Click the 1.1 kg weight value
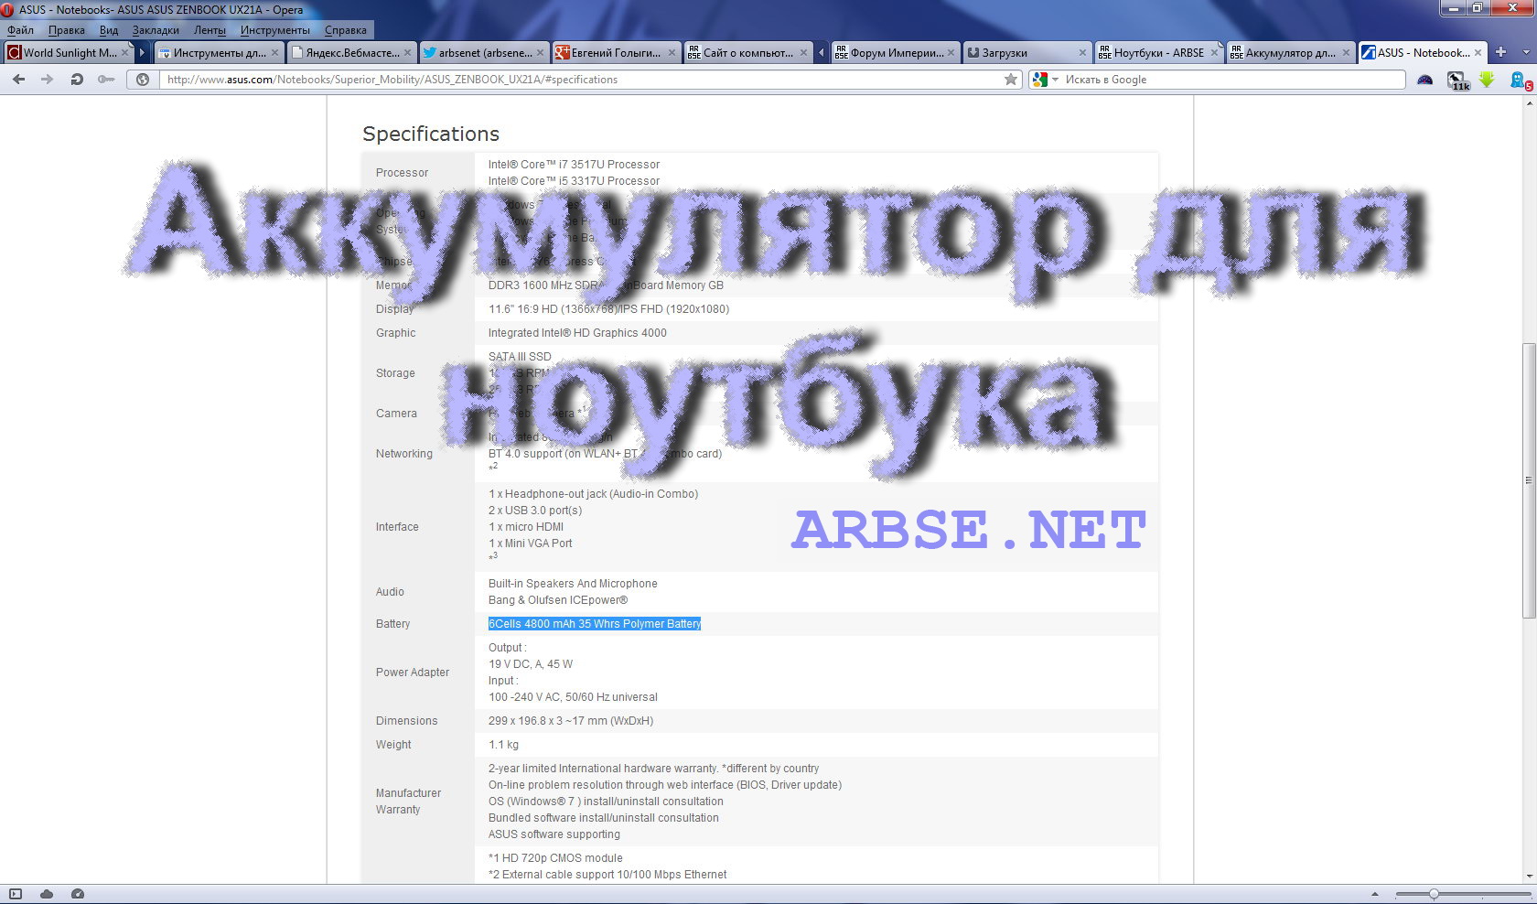 coord(503,745)
